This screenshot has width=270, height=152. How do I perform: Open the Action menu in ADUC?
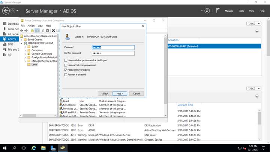[x=31, y=26]
